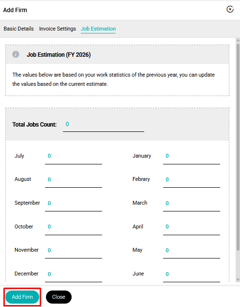The height and width of the screenshot is (307, 240).
Task: Select the August jobs input field
Action: pyautogui.click(x=74, y=180)
